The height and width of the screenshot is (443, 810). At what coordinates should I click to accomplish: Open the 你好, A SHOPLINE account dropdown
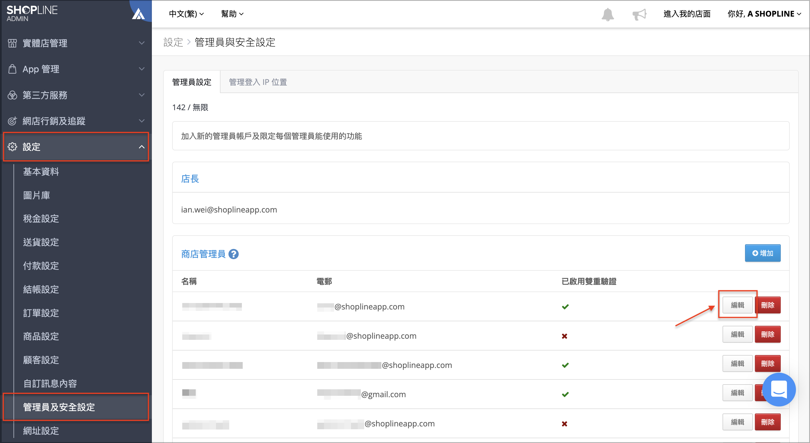coord(764,14)
